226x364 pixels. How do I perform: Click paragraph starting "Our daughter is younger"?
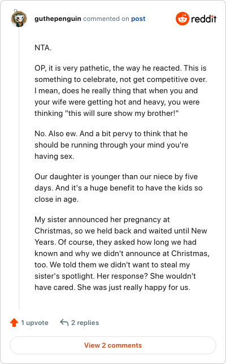click(118, 188)
